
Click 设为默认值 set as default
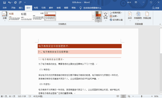coord(116,20)
